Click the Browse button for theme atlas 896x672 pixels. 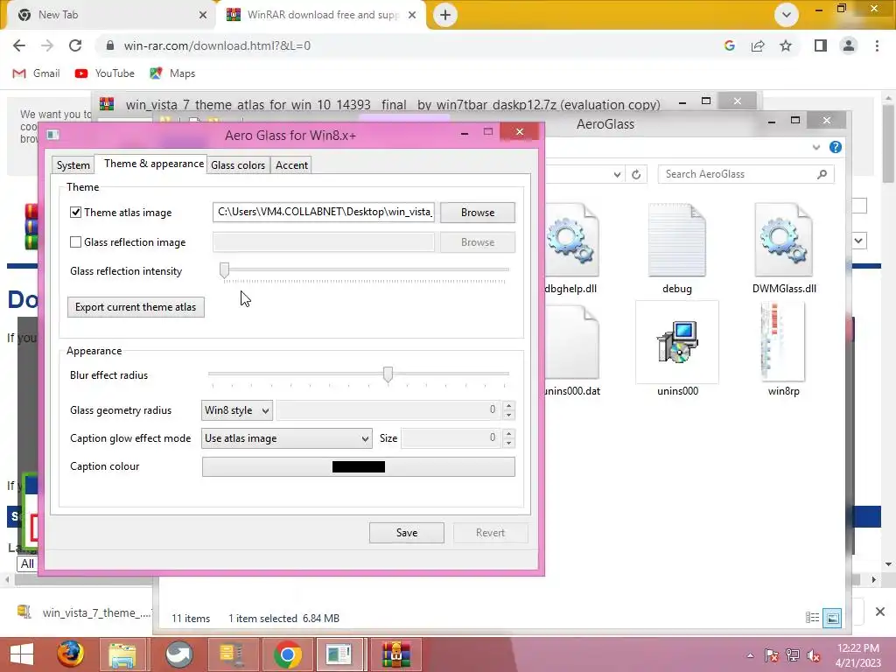coord(477,212)
